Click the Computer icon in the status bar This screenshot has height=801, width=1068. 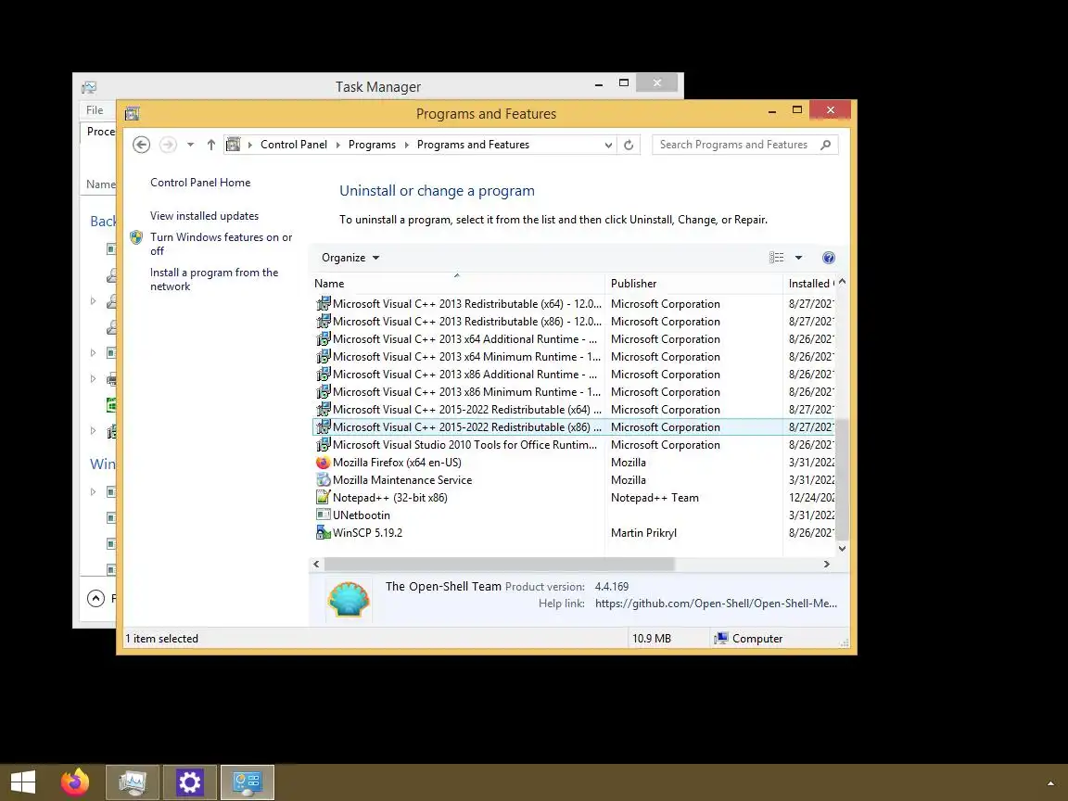coord(720,638)
